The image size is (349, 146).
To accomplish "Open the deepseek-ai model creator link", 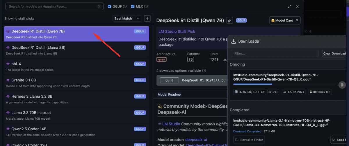I will point(196,140).
